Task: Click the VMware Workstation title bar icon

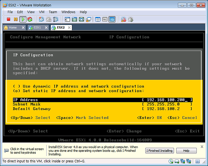Action: (x=5, y=5)
